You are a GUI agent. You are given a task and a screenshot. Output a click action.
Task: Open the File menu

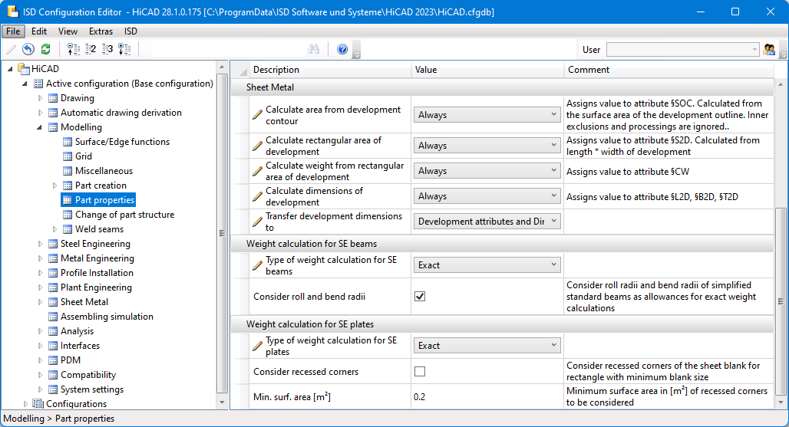click(13, 31)
